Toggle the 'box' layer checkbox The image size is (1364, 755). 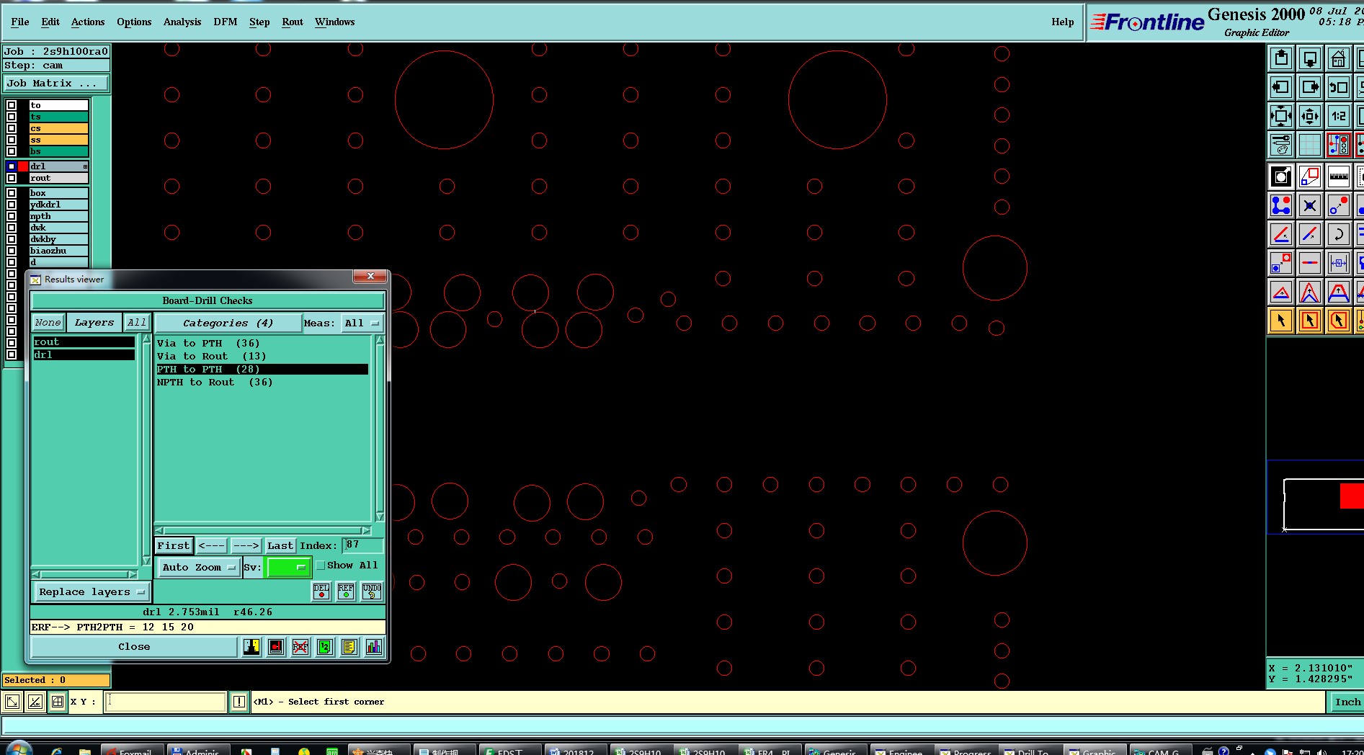click(x=12, y=193)
